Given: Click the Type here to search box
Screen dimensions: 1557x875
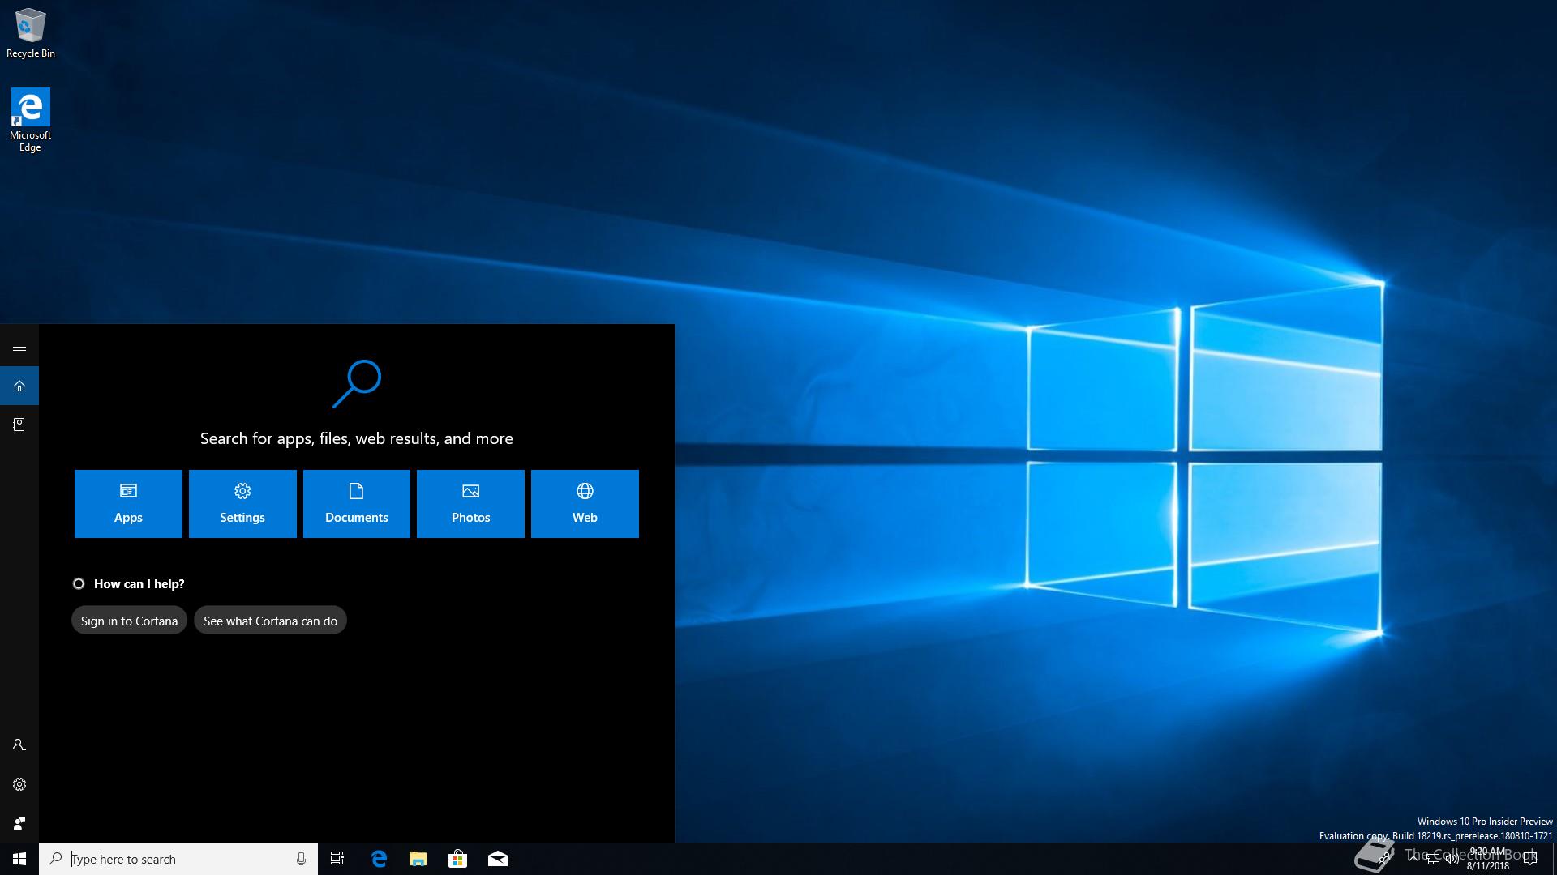Looking at the screenshot, I should (x=178, y=859).
